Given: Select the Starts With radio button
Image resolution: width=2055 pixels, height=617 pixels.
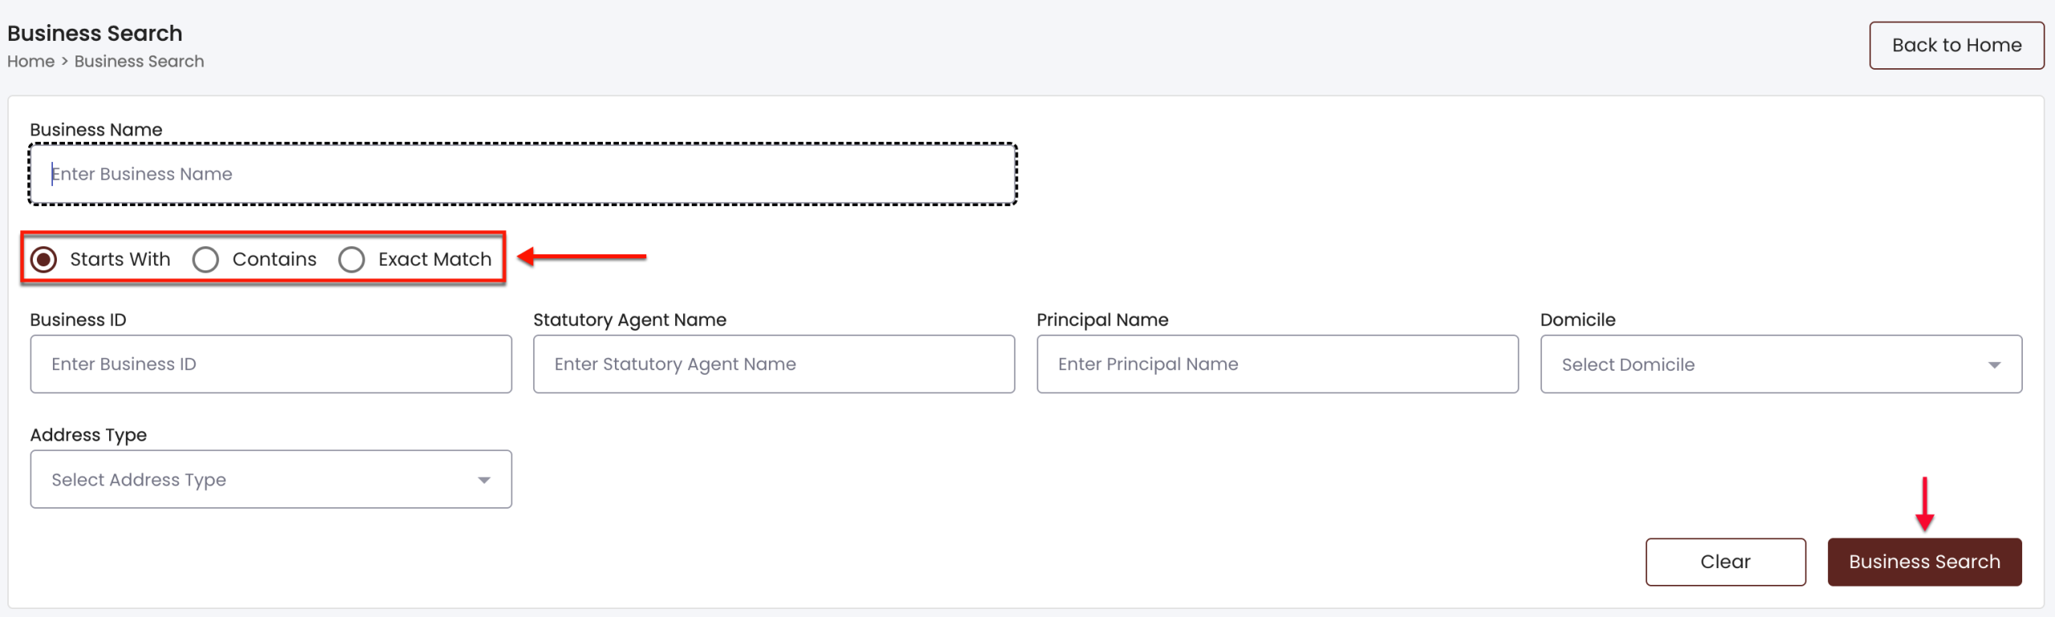Looking at the screenshot, I should point(43,259).
